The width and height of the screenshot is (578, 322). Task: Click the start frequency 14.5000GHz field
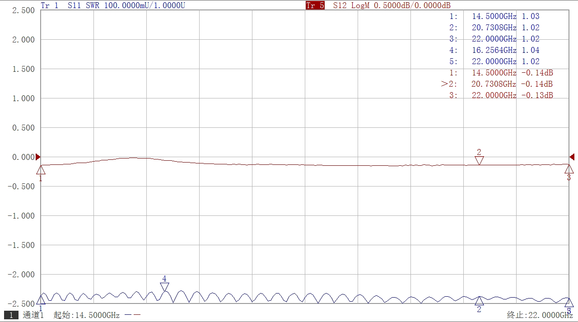(87, 315)
